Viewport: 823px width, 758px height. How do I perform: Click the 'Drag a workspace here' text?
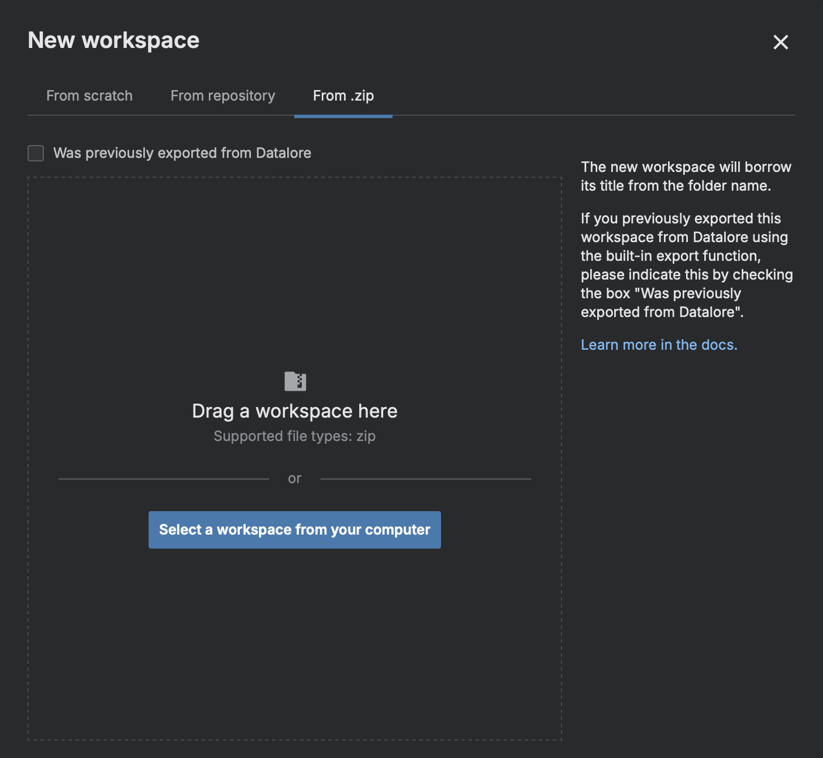(x=295, y=411)
